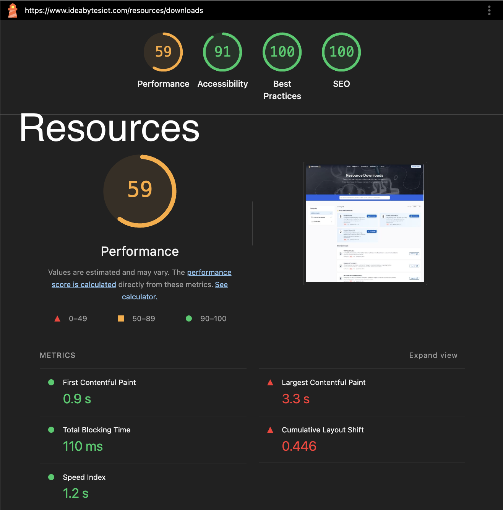Click red triangle of the 0–49 legend
The image size is (503, 510).
point(57,318)
